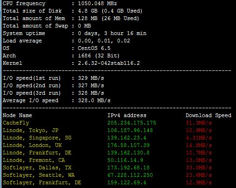236x188 pixels.
Task: Select load average values 0.00, 0.01, 0.02
Action: [104, 41]
